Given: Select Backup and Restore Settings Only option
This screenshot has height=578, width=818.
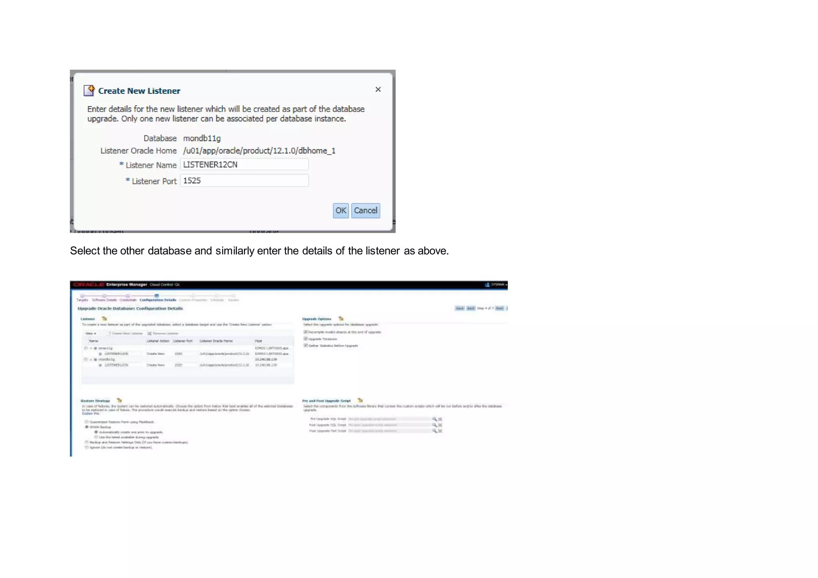Looking at the screenshot, I should tap(86, 442).
